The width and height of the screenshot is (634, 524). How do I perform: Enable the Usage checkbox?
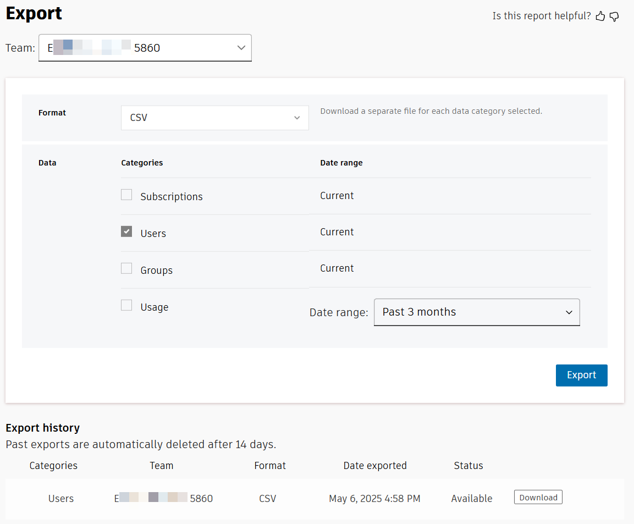click(126, 305)
